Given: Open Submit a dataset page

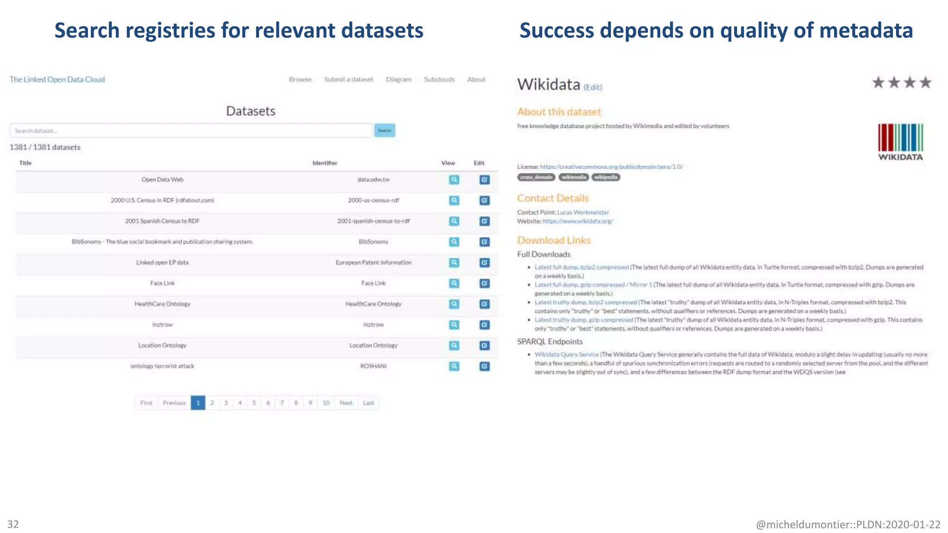Looking at the screenshot, I should tap(349, 80).
